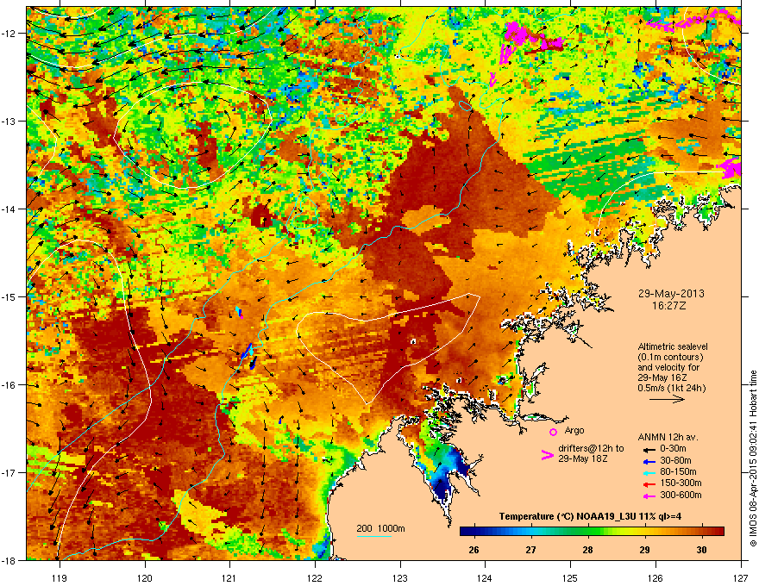
Task: Click the latitude axis label "-15"
Action: tap(9, 296)
